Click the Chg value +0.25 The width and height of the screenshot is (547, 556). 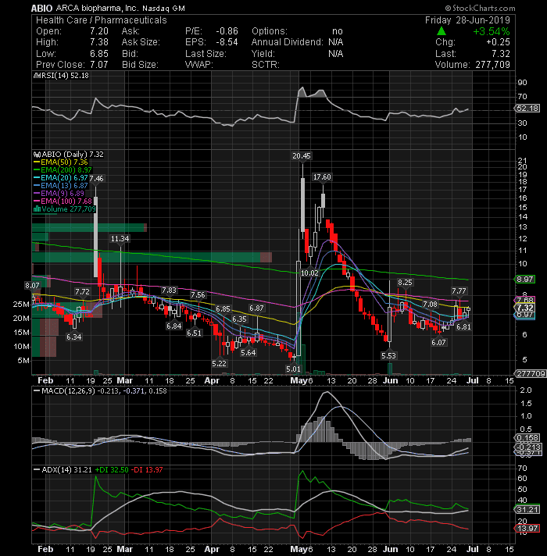click(498, 42)
